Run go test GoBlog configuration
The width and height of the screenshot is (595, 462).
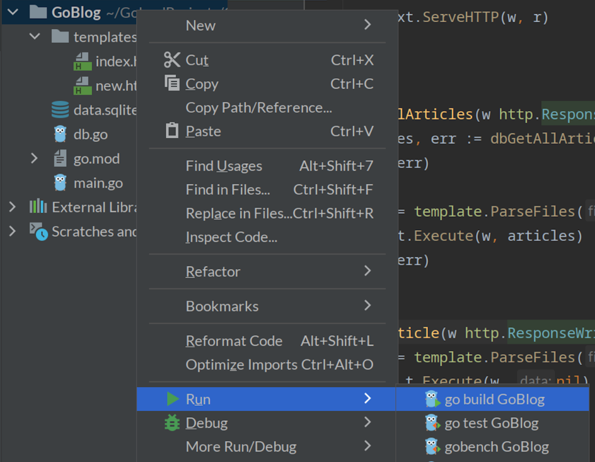(493, 423)
